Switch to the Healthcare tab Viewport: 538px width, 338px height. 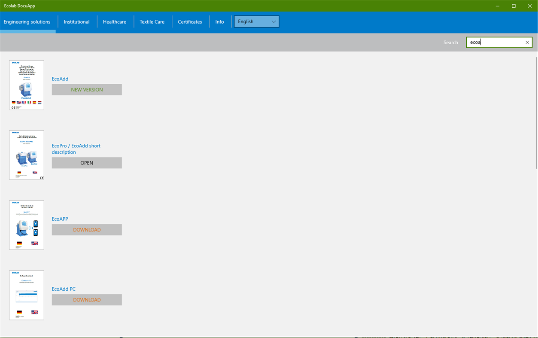115,21
